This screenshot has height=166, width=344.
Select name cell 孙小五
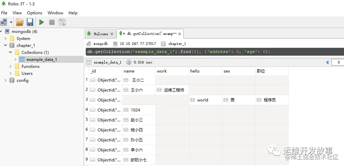click(x=139, y=140)
